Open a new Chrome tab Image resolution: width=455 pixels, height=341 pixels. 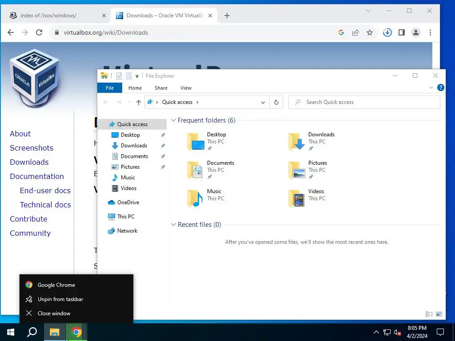(227, 16)
